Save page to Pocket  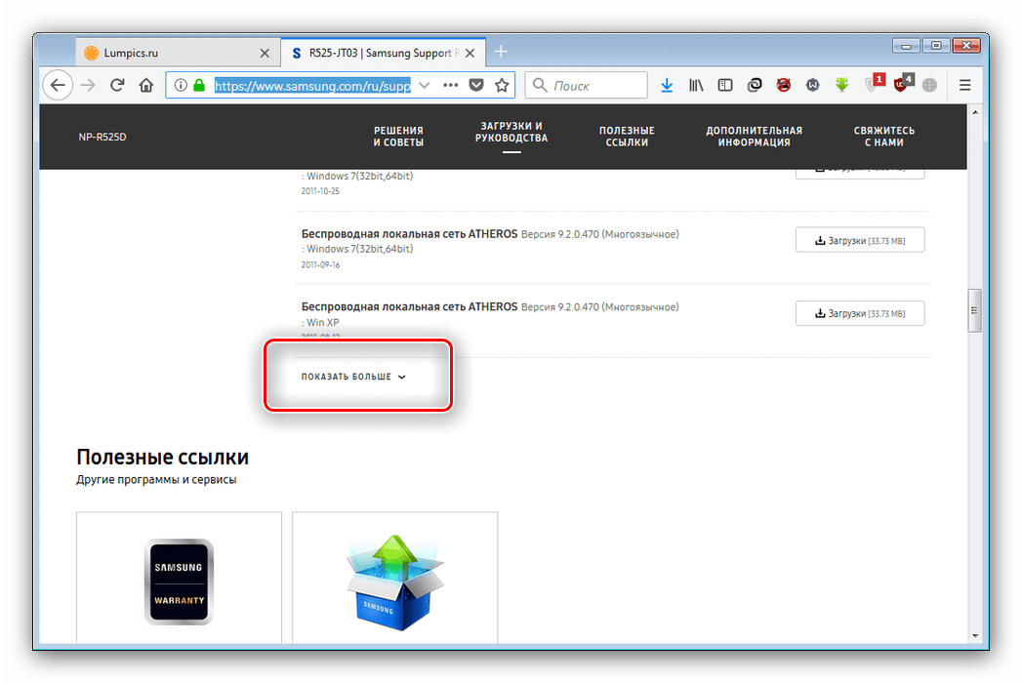point(476,86)
